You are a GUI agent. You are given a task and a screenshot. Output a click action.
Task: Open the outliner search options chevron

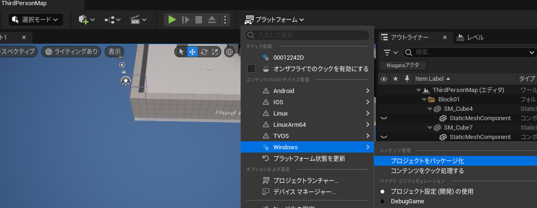pyautogui.click(x=532, y=52)
